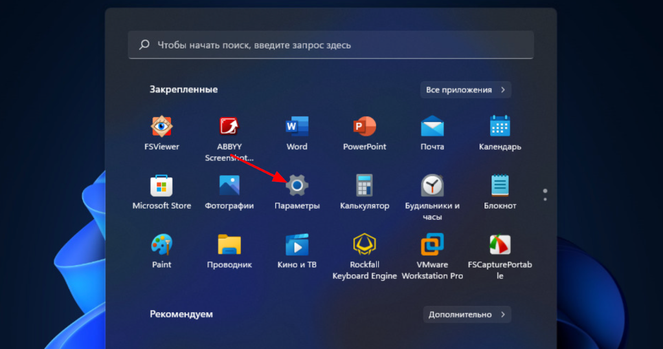
Task: Open Все приложения all apps list
Action: [x=466, y=90]
